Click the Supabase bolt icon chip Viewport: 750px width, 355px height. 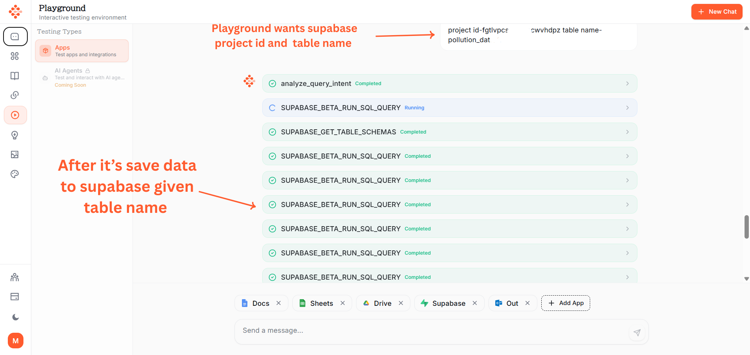[424, 303]
